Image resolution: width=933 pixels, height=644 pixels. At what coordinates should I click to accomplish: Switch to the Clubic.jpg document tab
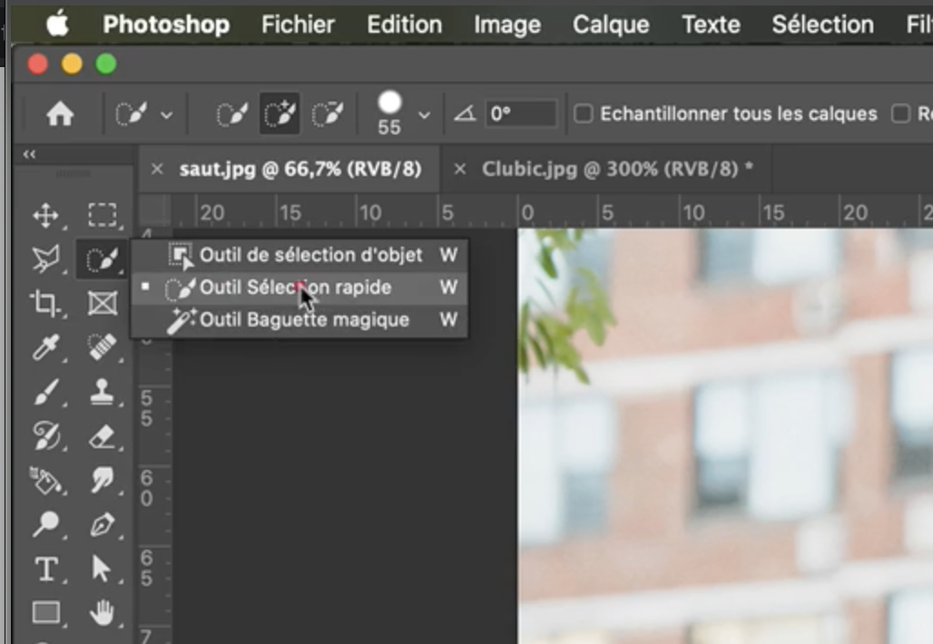(x=616, y=169)
